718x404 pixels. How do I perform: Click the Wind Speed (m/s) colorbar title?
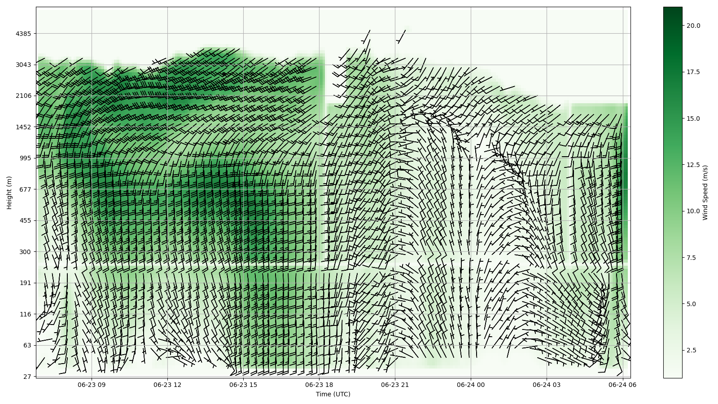(705, 193)
